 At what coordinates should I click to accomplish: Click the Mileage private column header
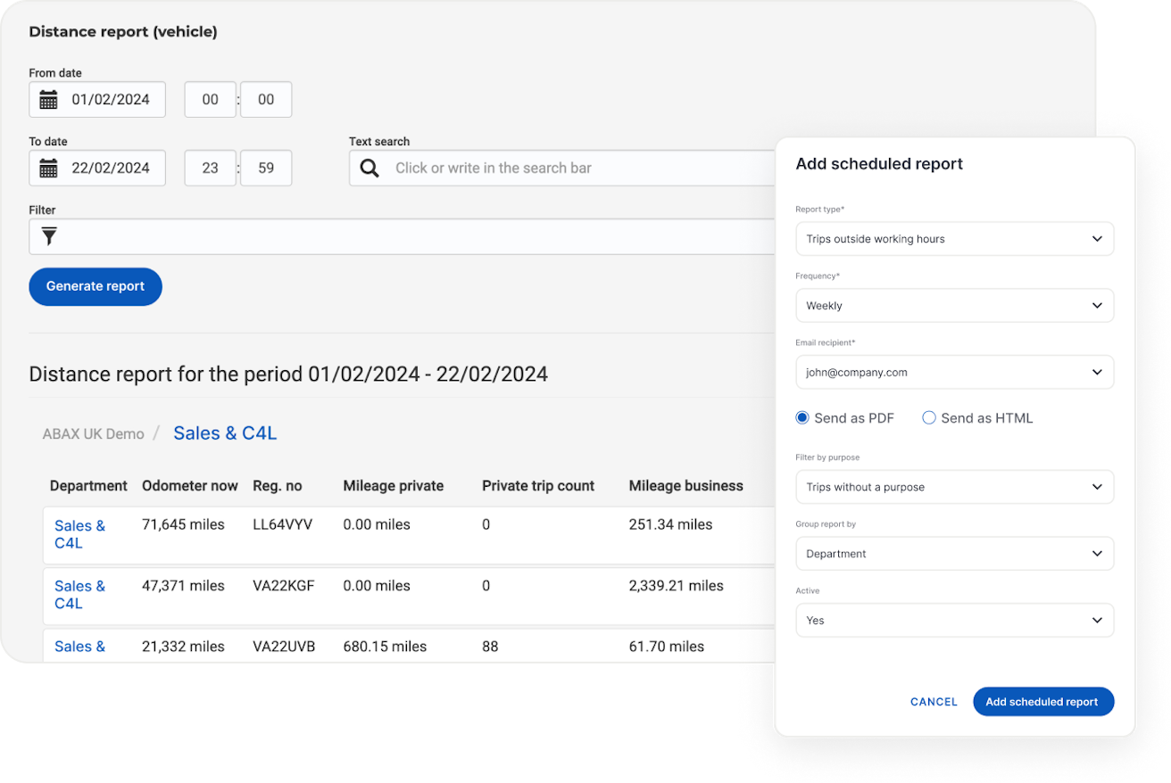tap(394, 486)
